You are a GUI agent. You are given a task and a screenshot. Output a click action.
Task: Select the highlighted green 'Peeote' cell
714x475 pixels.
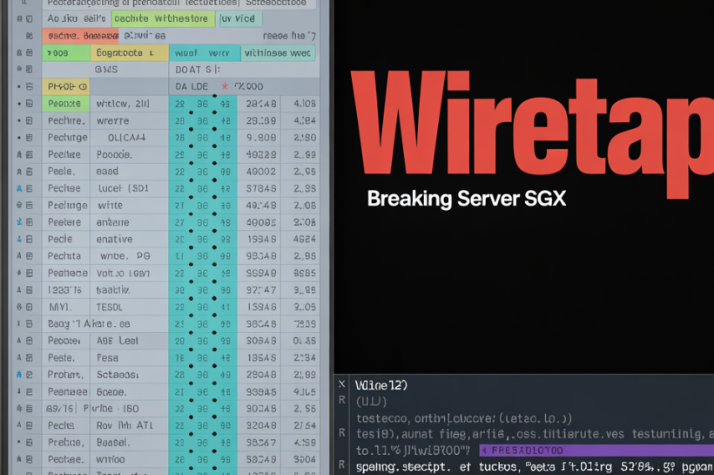pyautogui.click(x=66, y=104)
